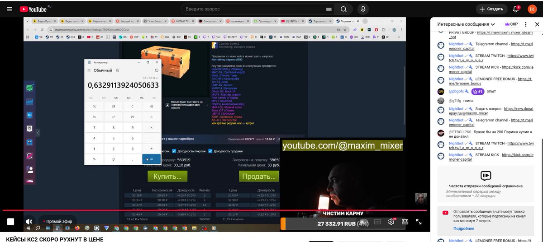Open the 0XP chat points badge

click(x=511, y=24)
